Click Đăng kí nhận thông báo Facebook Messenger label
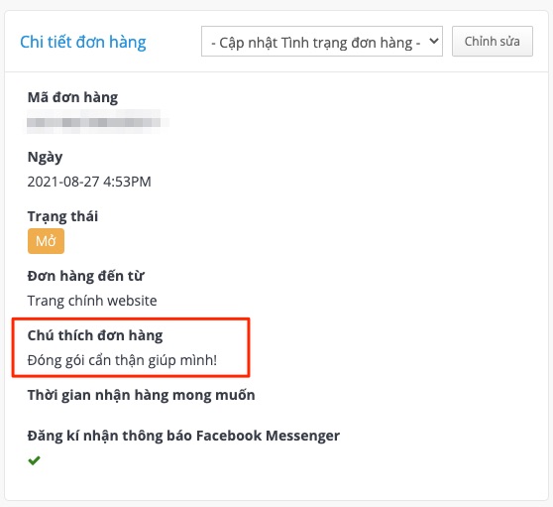Screen dimensions: 553x507 (183, 436)
